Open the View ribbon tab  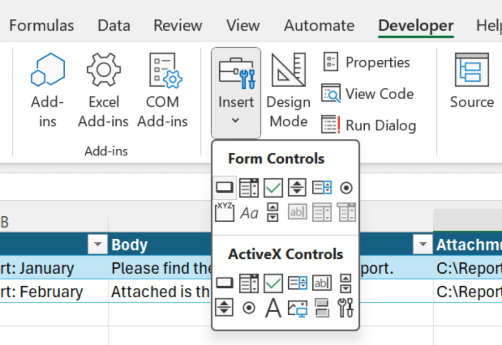(x=243, y=25)
